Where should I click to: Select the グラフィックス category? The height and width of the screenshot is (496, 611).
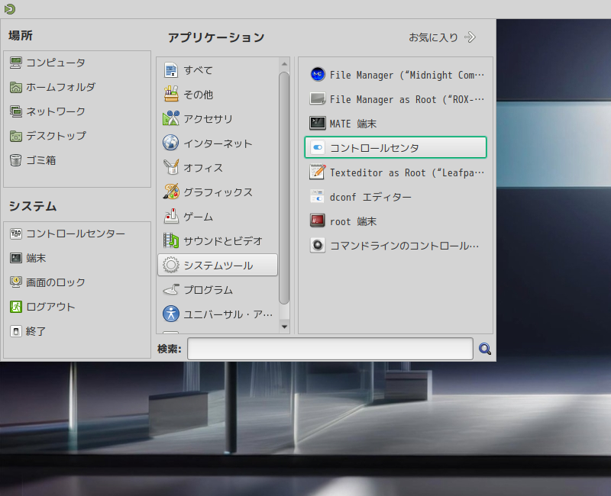(x=218, y=192)
